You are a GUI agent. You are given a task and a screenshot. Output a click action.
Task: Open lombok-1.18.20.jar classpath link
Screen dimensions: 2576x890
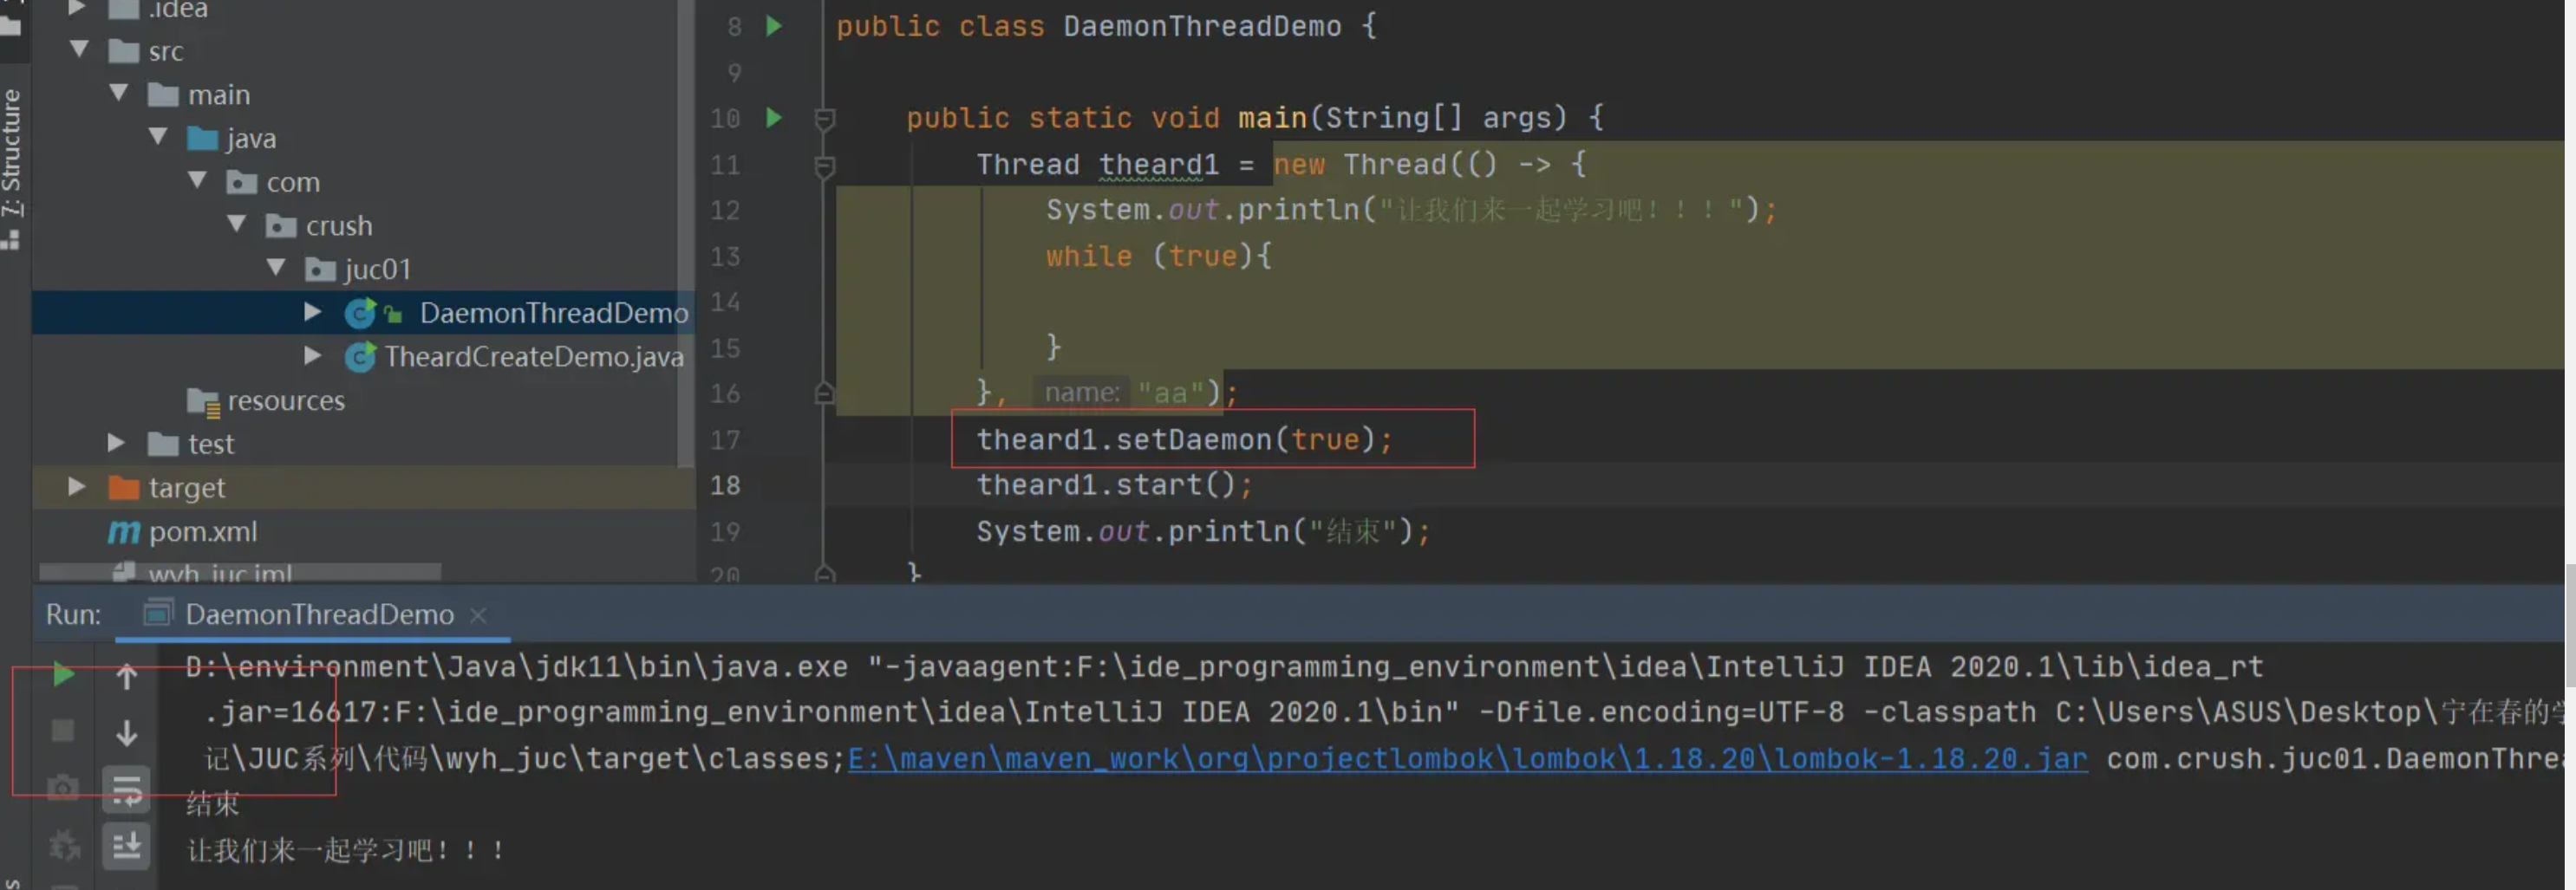coord(1467,759)
